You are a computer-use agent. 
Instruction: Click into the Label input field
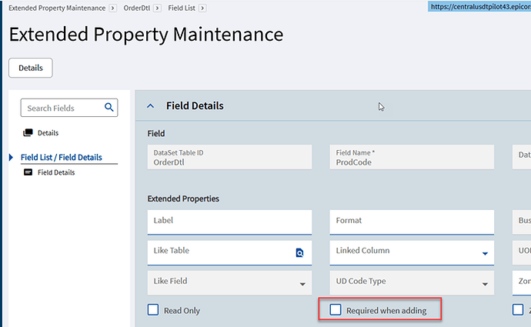coord(229,221)
